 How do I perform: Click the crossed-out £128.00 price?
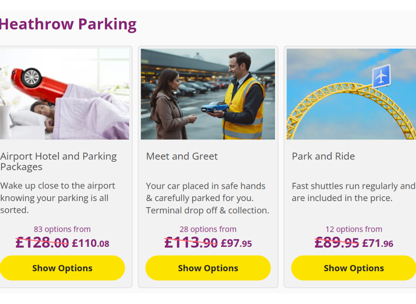(42, 242)
